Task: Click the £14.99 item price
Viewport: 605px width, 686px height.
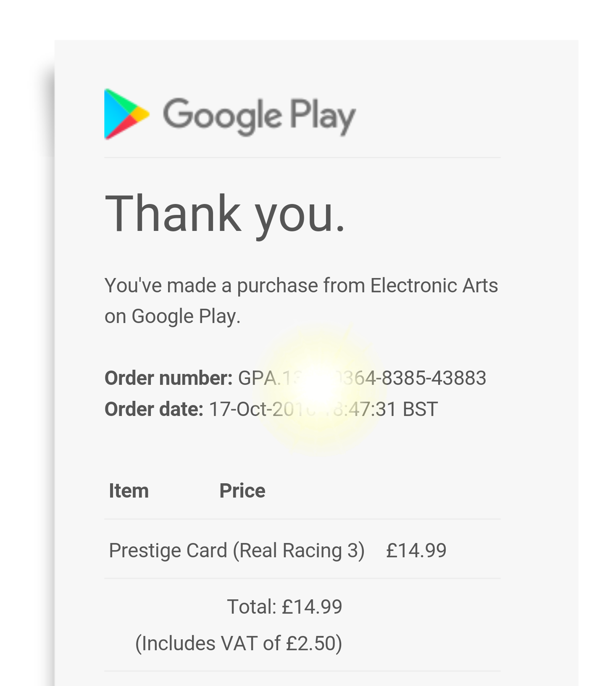Action: tap(416, 550)
